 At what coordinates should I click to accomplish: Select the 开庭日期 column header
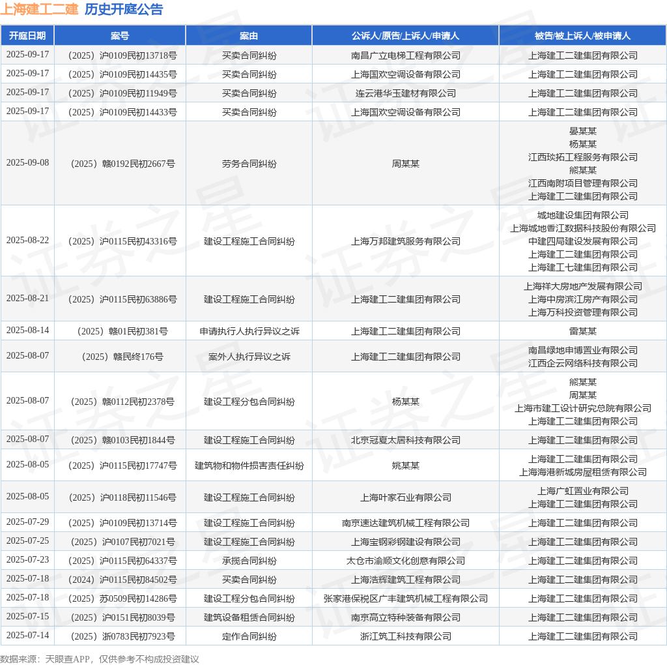[x=27, y=36]
